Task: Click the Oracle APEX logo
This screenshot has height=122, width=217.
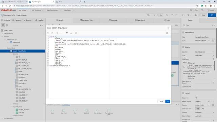Action: pyautogui.click(x=9, y=10)
